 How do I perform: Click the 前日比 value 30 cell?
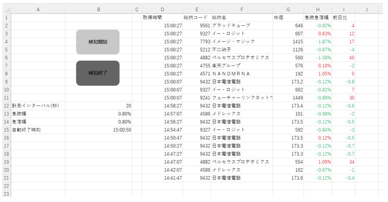click(343, 98)
